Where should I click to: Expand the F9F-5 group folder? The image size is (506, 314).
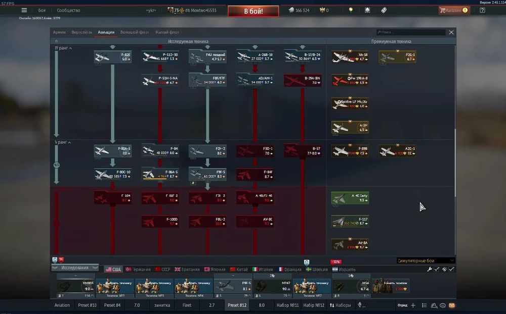(207, 175)
